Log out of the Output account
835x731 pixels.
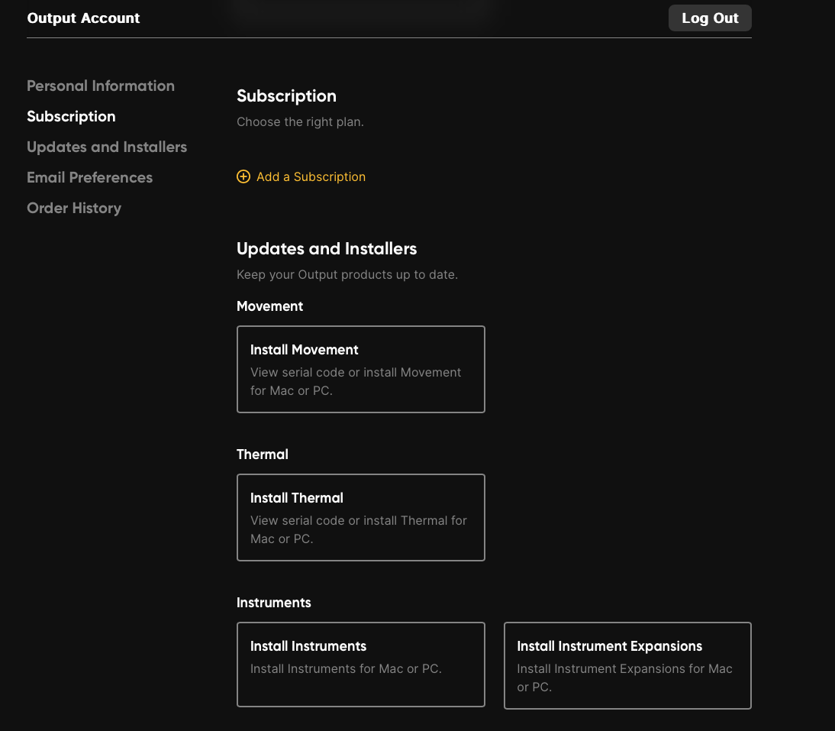tap(710, 18)
